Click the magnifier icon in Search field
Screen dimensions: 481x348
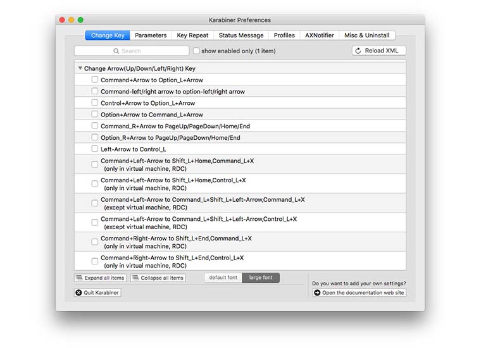[116, 51]
